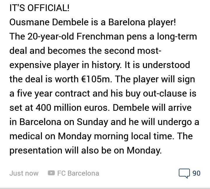This screenshot has width=210, height=189.
Task: Click the 'It is understood' phrase
Action: pos(157,65)
